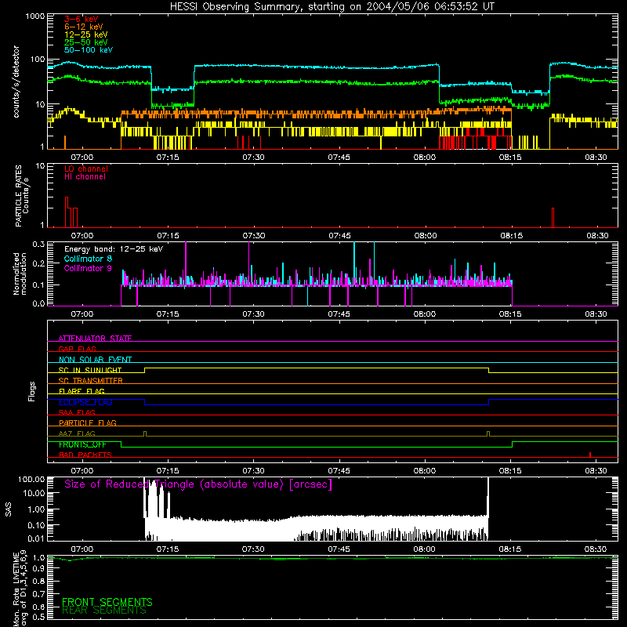Click the 07:45 tick under the modulation plot
Viewport: 627px width, 627px height.
coord(339,314)
